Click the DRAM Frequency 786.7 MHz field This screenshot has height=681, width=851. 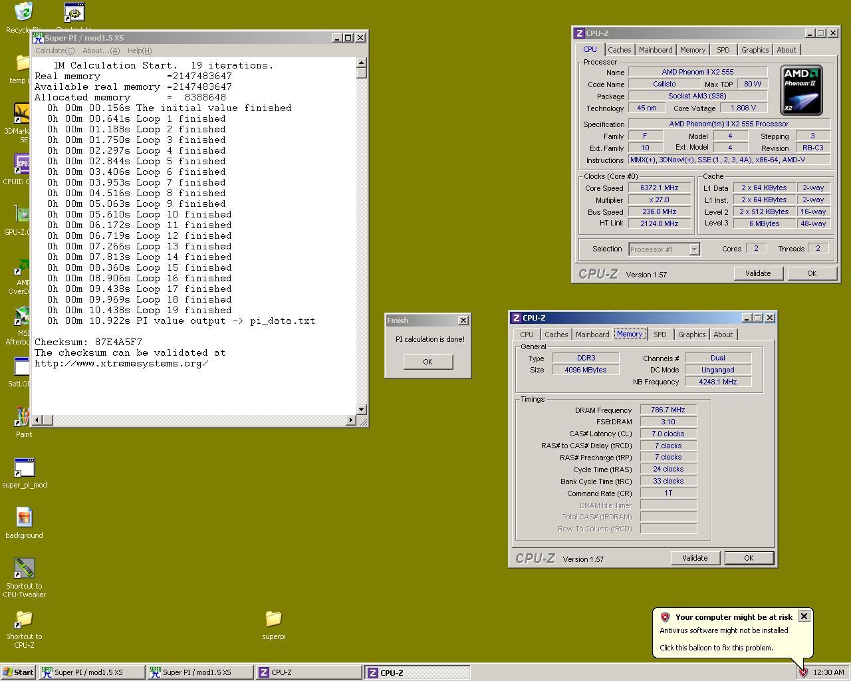[668, 410]
